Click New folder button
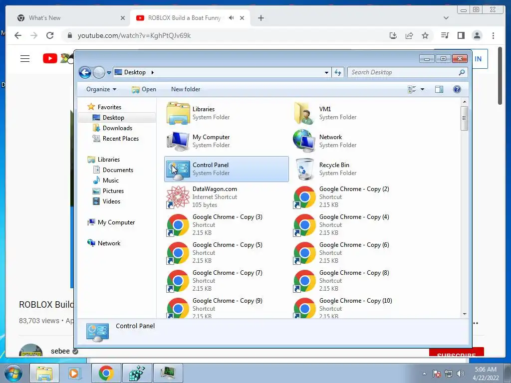Screen dimensions: 511x383 (186, 89)
